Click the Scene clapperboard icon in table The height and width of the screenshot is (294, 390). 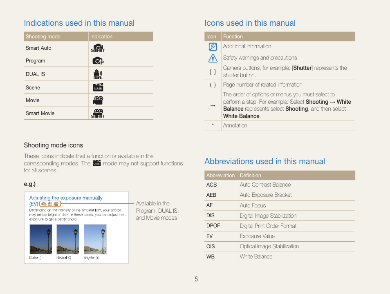click(x=98, y=87)
